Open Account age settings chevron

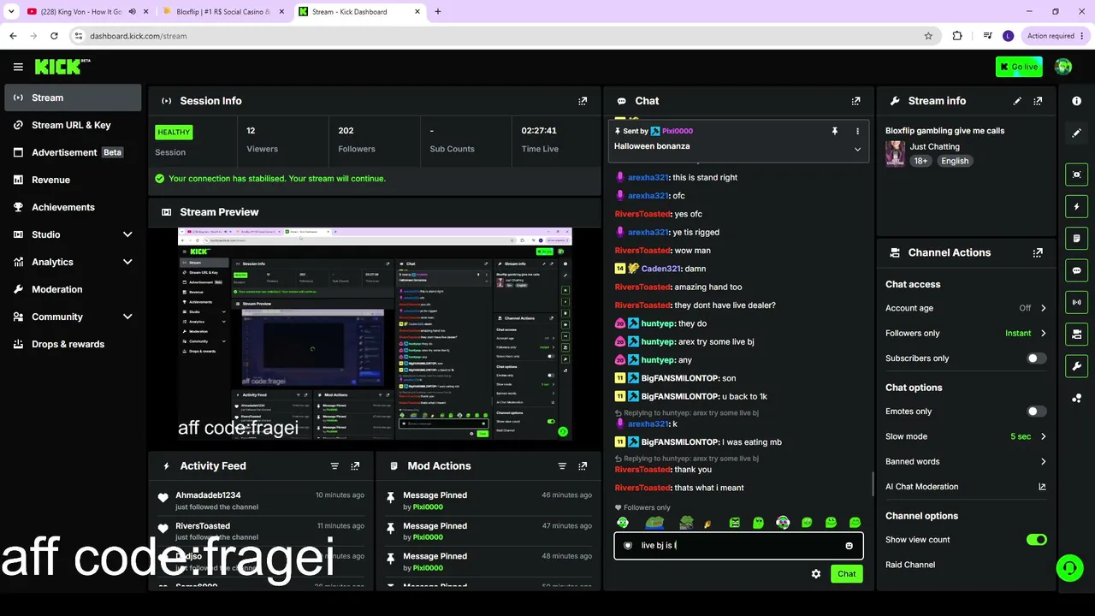tap(1043, 308)
